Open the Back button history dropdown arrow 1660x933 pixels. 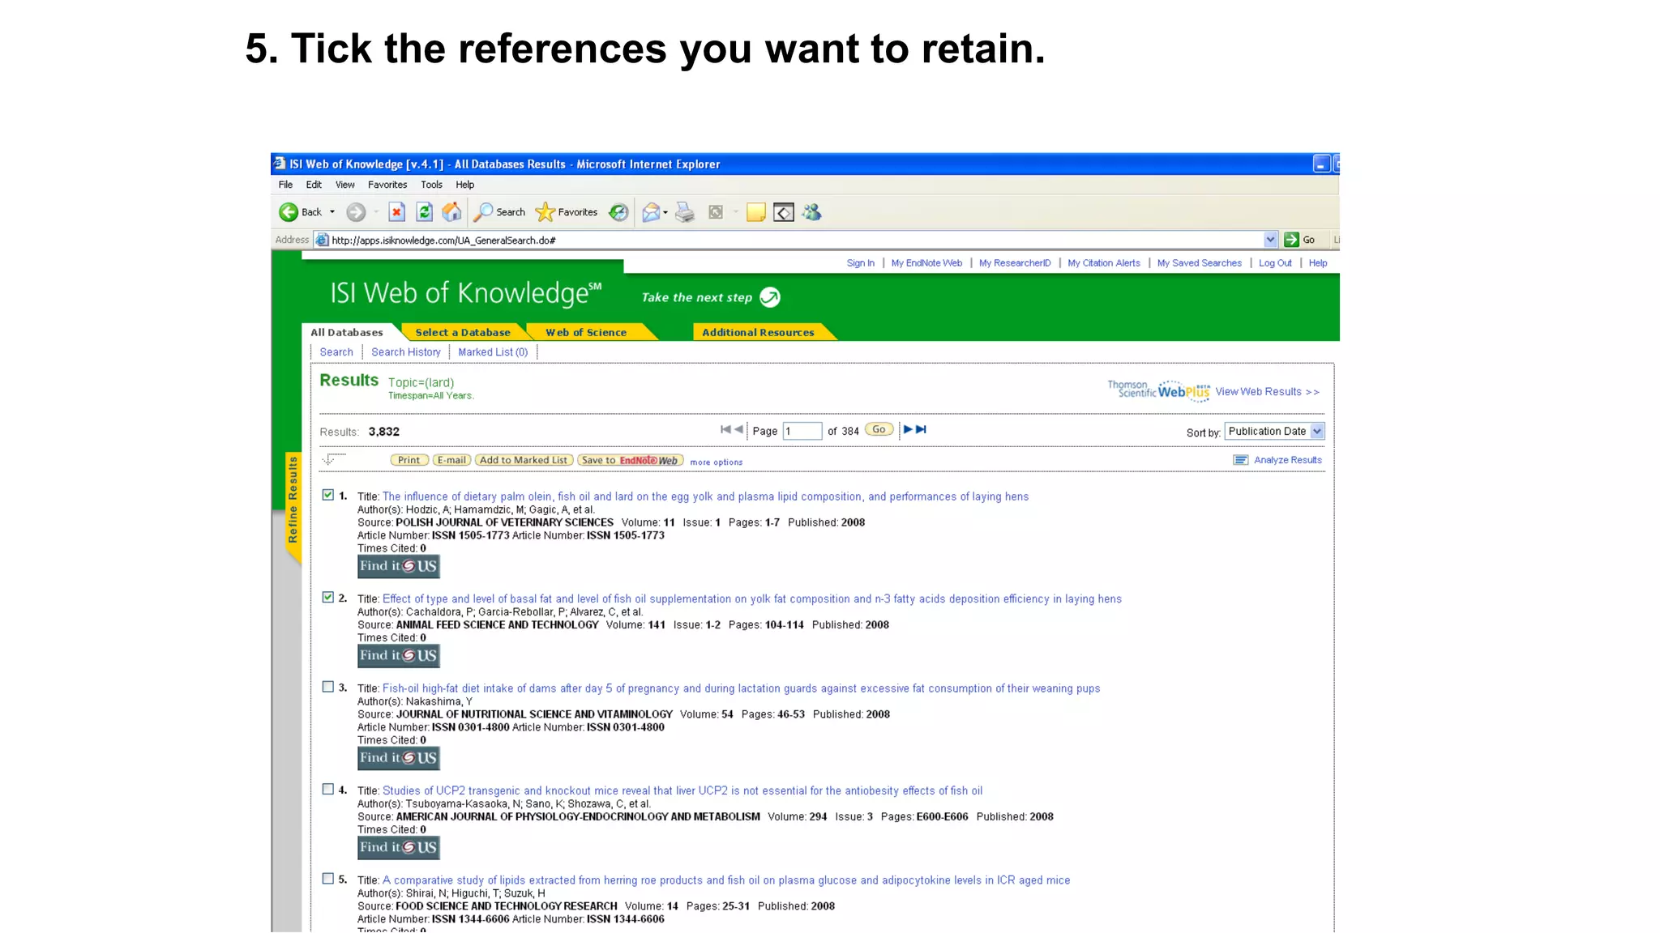[332, 212]
